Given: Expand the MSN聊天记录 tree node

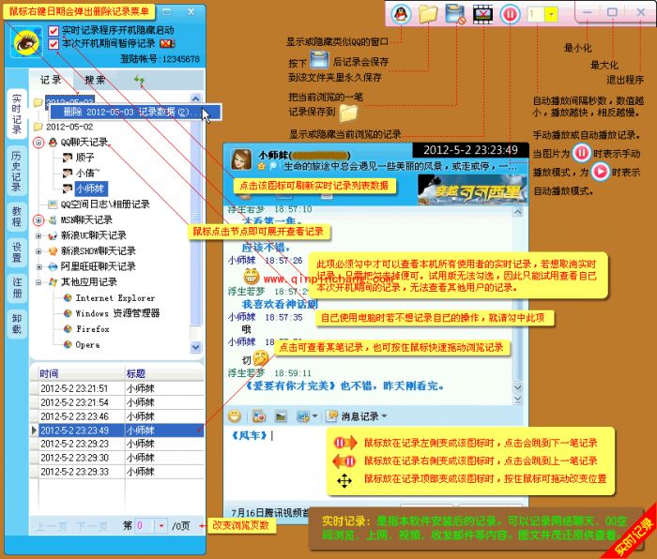Looking at the screenshot, I should pos(38,220).
